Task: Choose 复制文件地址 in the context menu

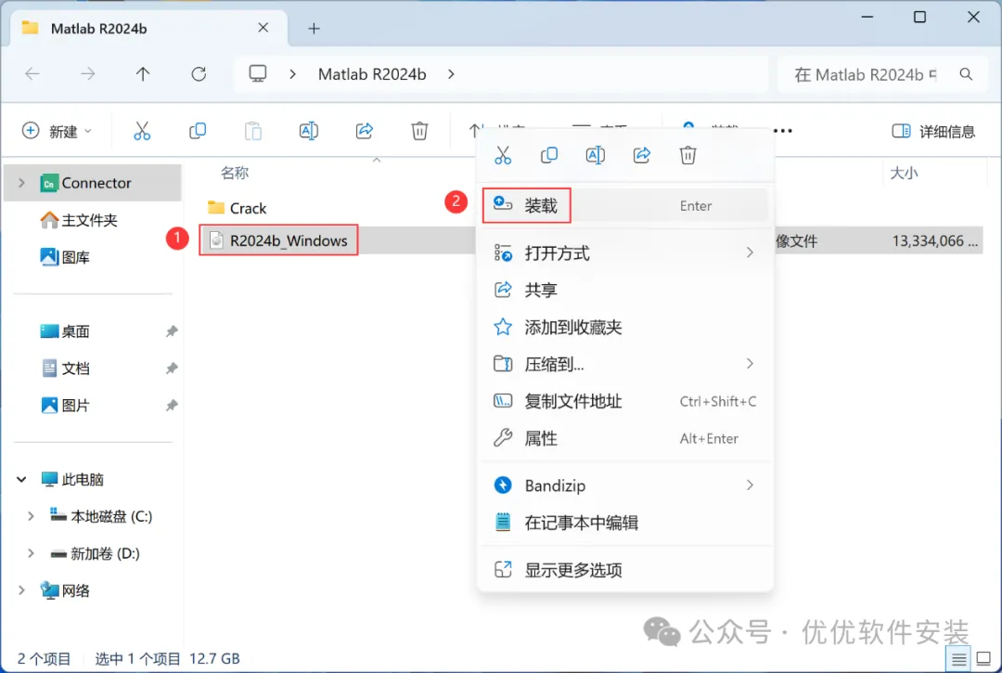Action: click(x=624, y=401)
